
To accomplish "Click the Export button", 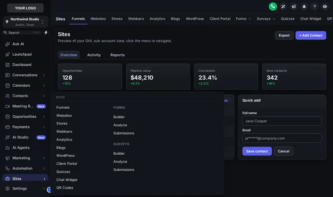I will pos(284,35).
